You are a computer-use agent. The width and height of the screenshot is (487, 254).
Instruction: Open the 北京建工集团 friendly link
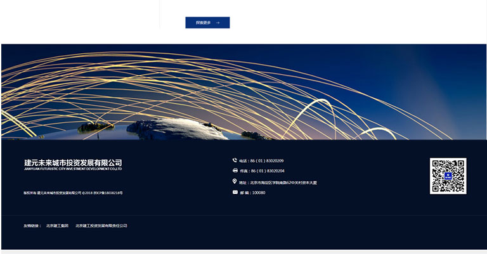57,225
